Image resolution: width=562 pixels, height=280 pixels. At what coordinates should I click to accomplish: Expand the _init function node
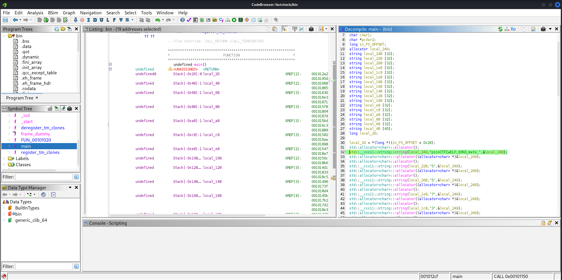(9, 116)
